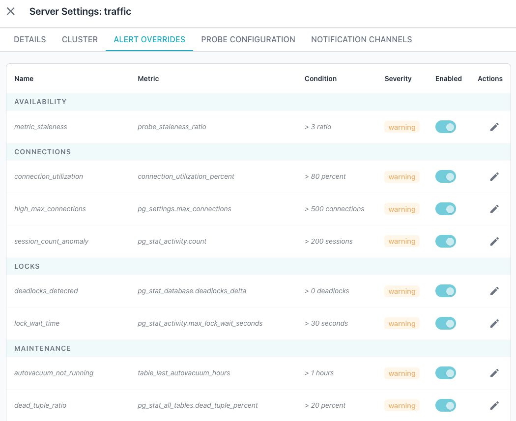The width and height of the screenshot is (516, 421).
Task: Click pg_stat_activity.count metric text
Action: [172, 241]
